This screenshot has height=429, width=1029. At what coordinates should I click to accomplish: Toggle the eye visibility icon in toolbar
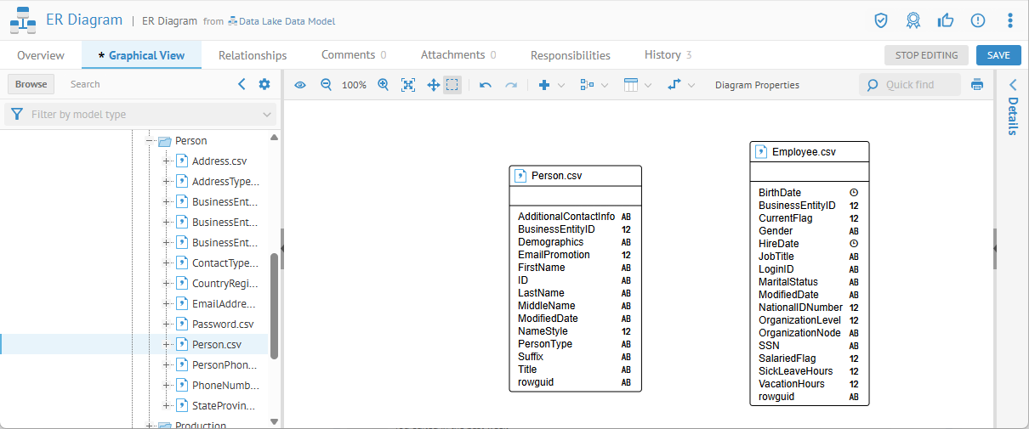coord(299,85)
